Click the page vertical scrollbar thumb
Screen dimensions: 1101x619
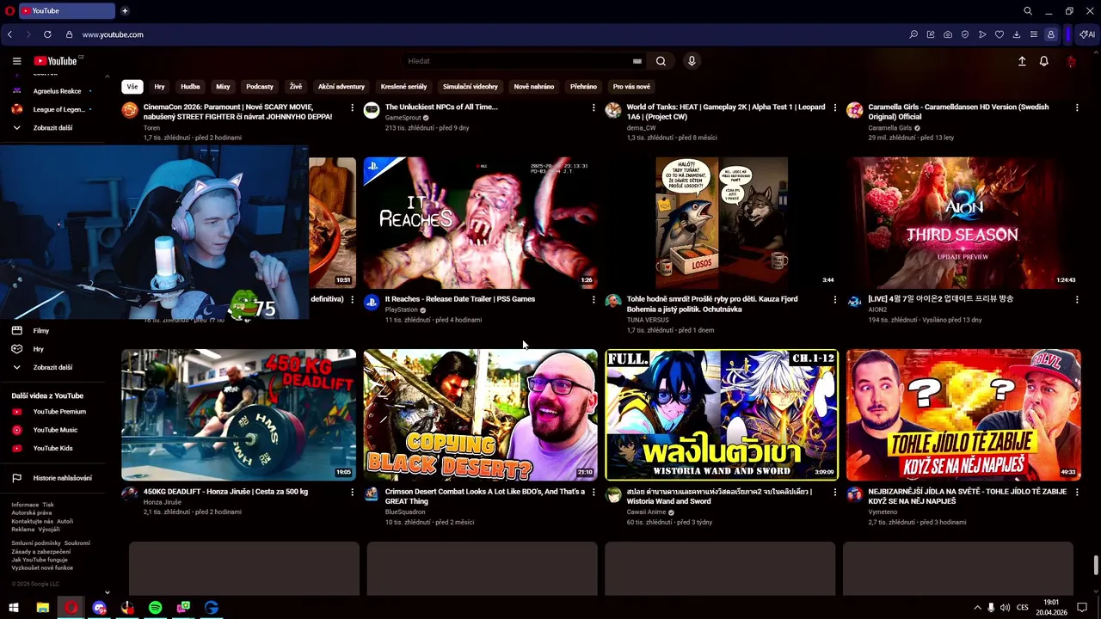(x=1096, y=566)
